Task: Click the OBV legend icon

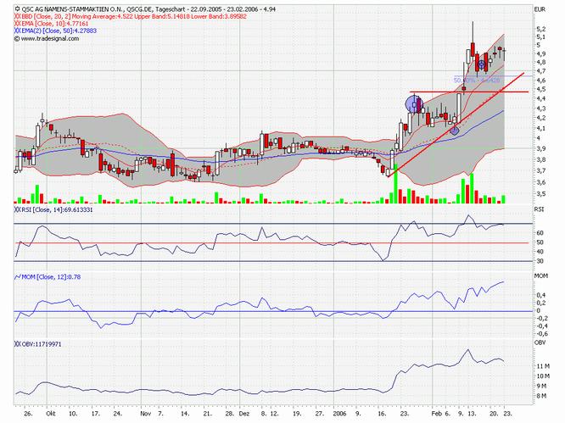Action: click(17, 344)
